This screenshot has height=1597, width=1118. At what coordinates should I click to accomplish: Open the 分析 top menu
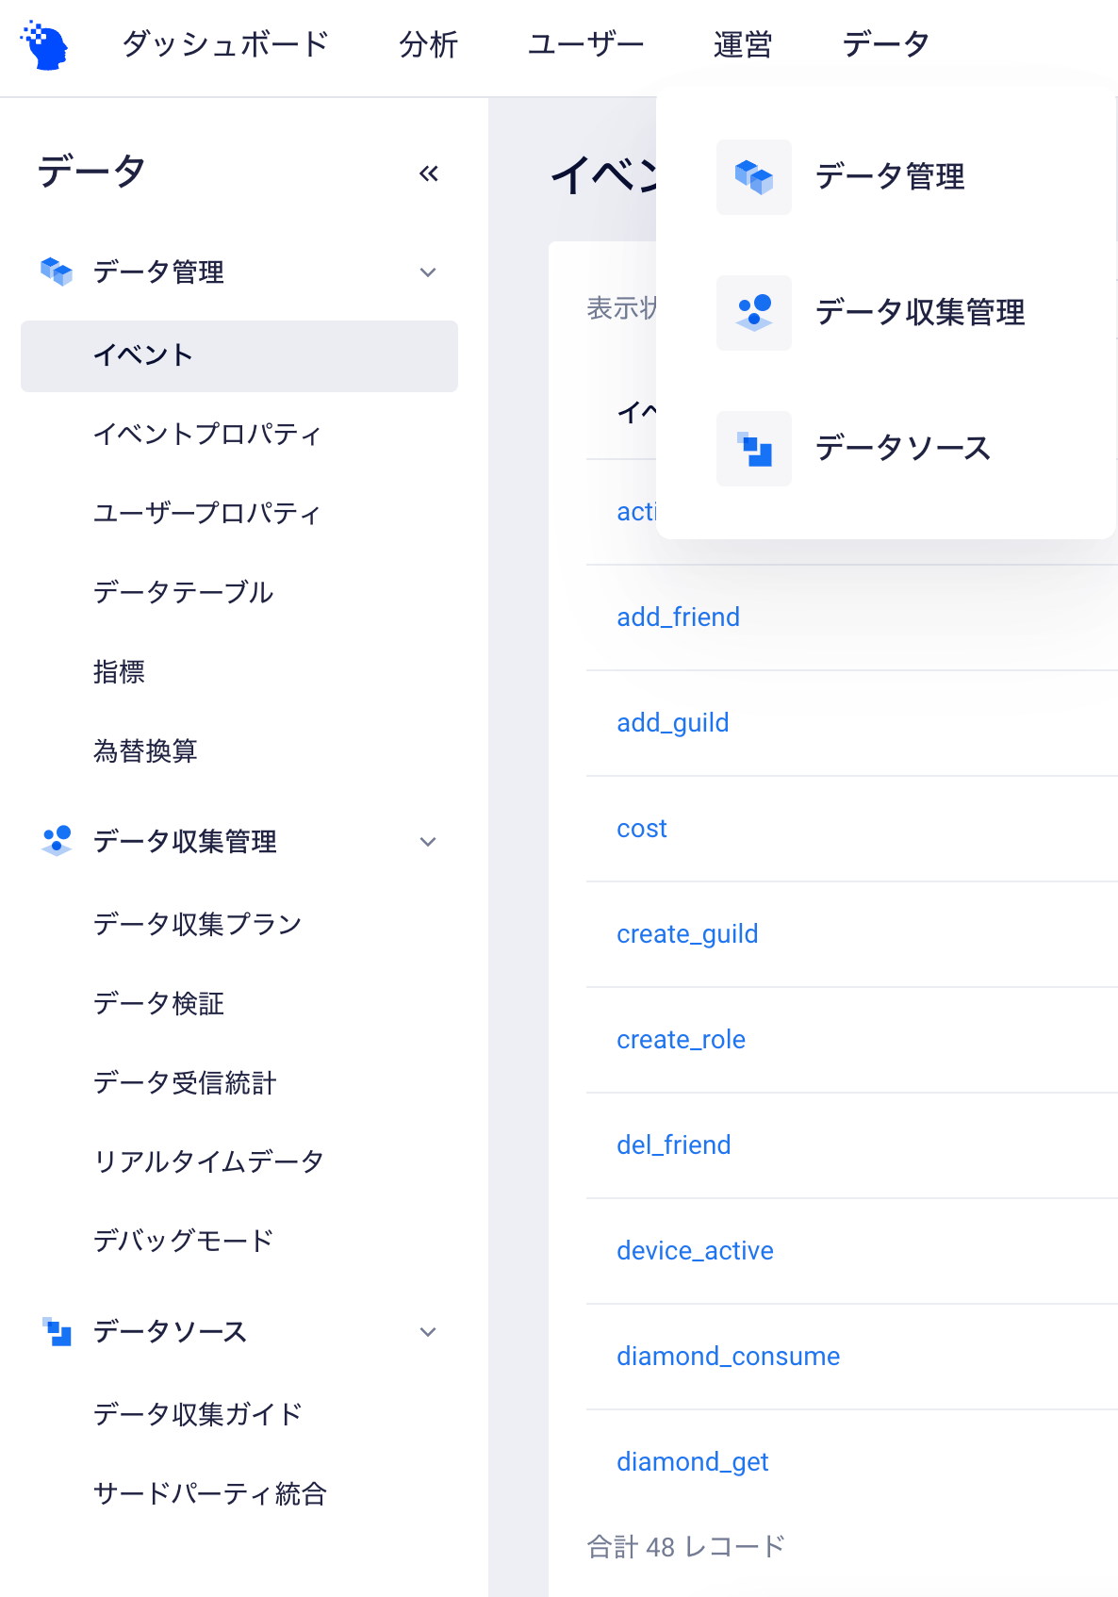click(428, 44)
